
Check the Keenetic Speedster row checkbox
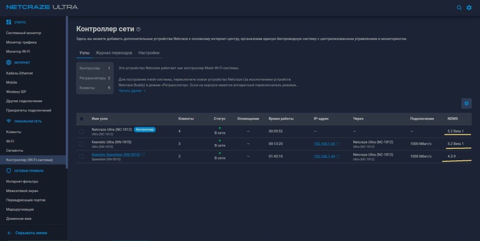(x=82, y=157)
